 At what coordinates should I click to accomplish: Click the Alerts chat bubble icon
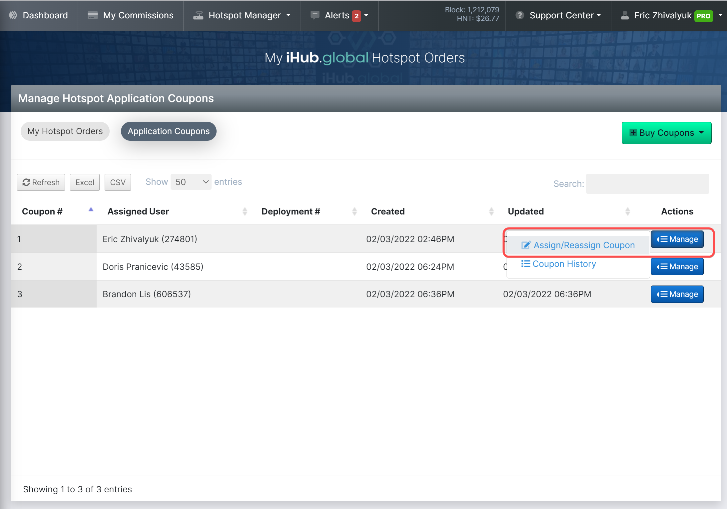[315, 15]
